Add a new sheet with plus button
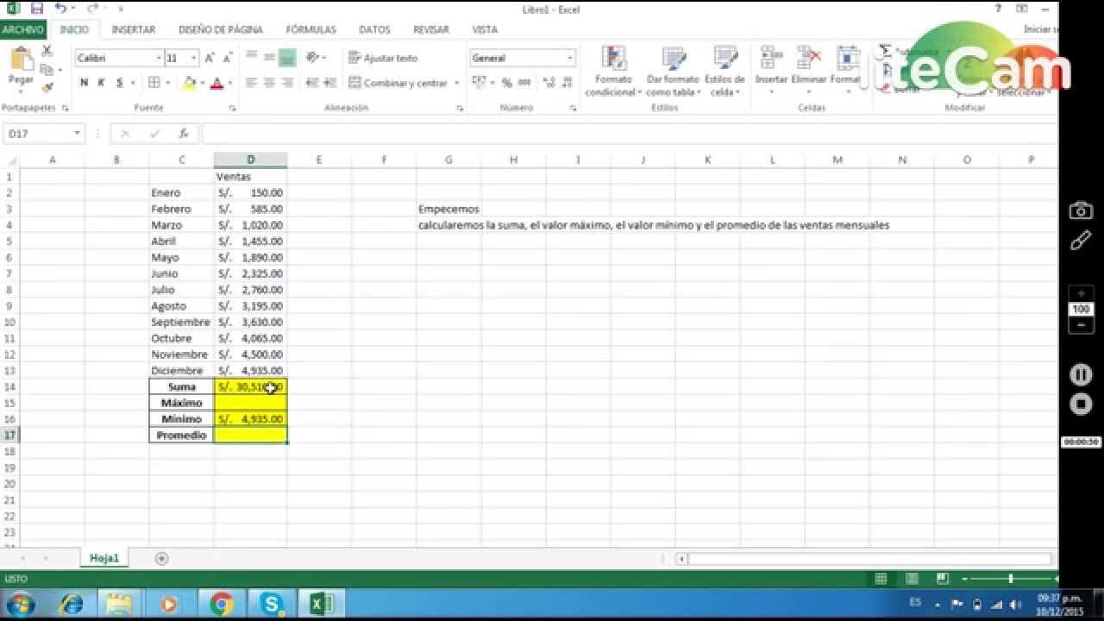1104x621 pixels. pyautogui.click(x=161, y=558)
